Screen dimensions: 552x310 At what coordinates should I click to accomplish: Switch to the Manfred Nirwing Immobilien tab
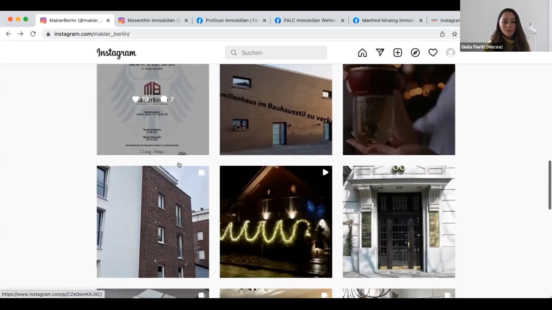pyautogui.click(x=388, y=20)
